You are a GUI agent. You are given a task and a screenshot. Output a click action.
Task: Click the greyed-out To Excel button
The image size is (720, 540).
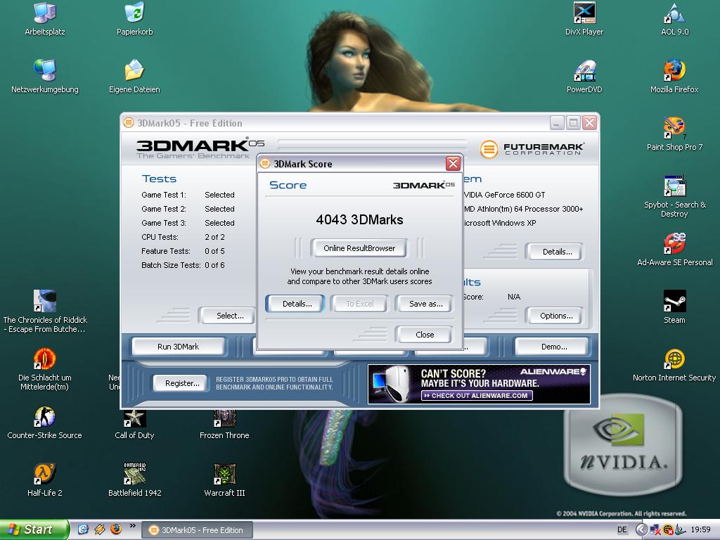359,304
